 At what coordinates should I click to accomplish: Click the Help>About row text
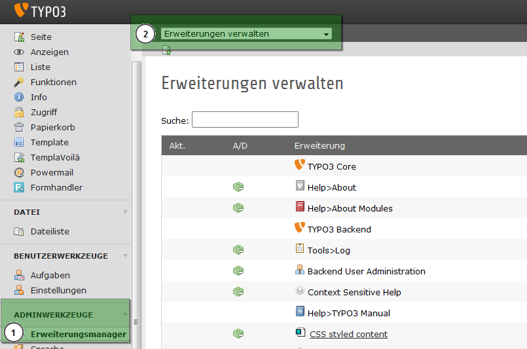[x=332, y=188]
